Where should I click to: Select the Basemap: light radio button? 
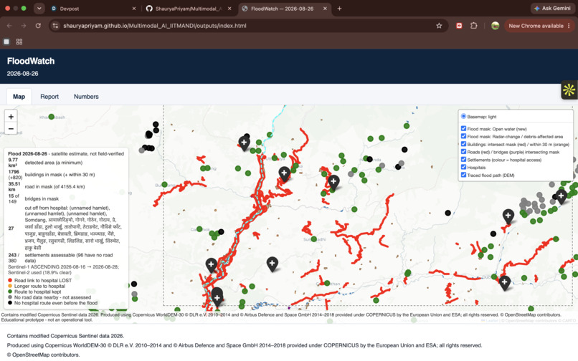click(x=463, y=117)
